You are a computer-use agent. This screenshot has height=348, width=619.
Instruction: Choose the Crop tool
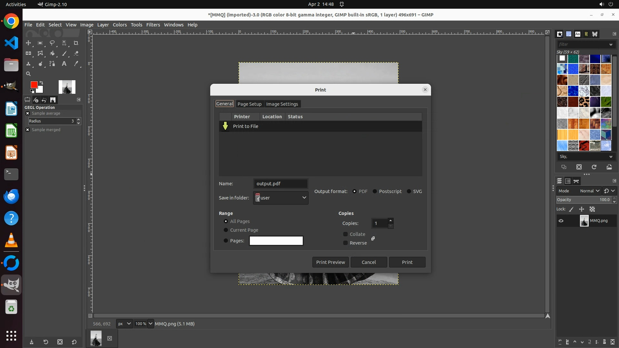tap(76, 43)
